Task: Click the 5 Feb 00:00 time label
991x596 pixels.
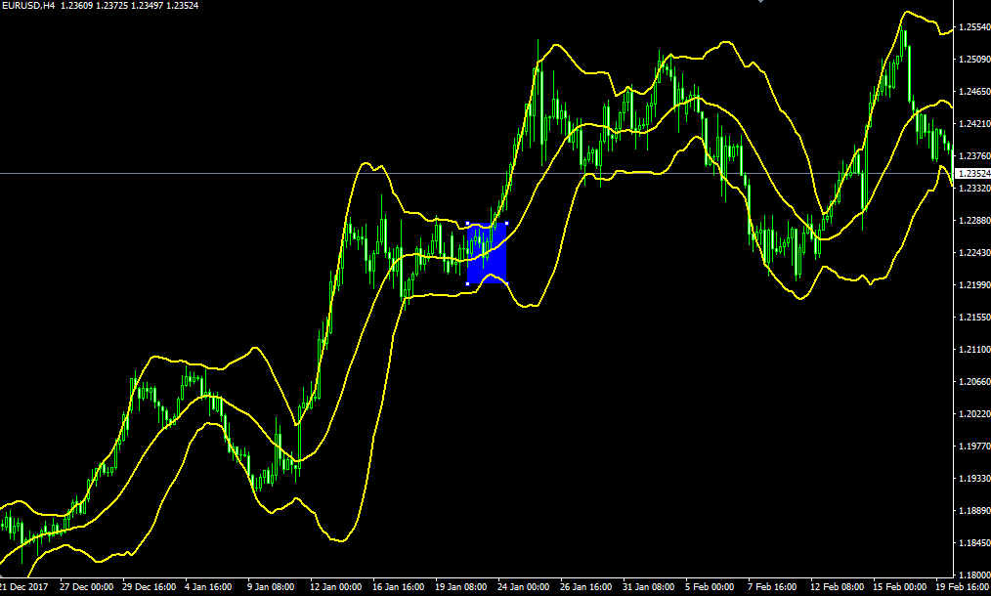Action: (711, 588)
